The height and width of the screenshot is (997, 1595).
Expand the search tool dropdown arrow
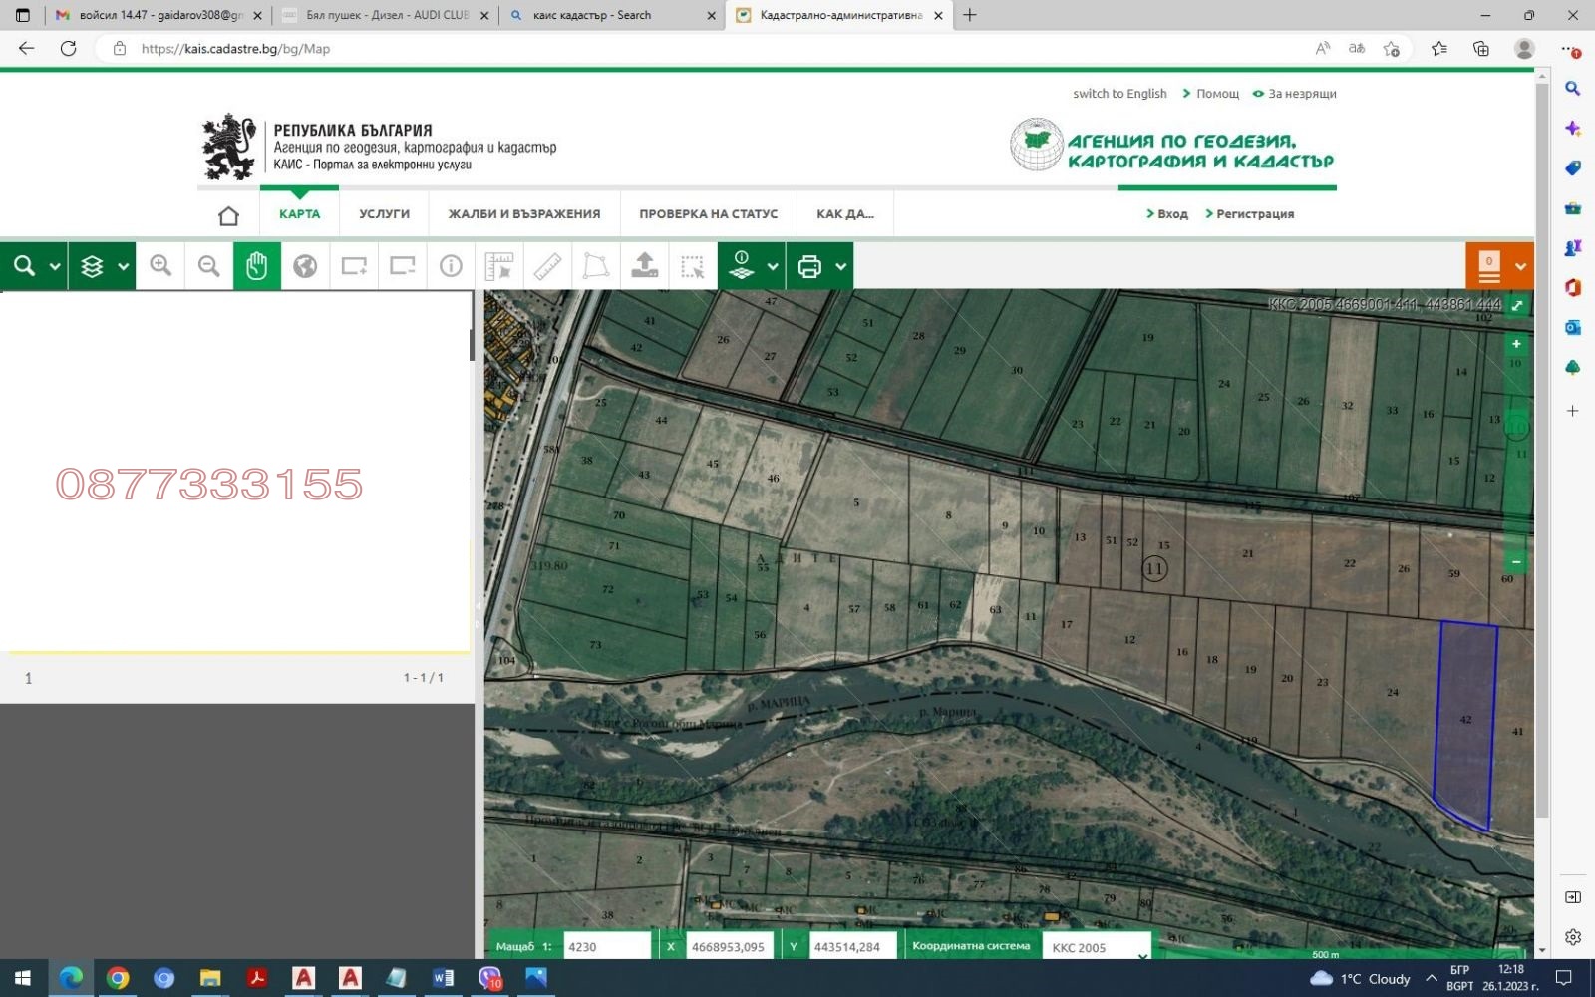click(x=55, y=267)
